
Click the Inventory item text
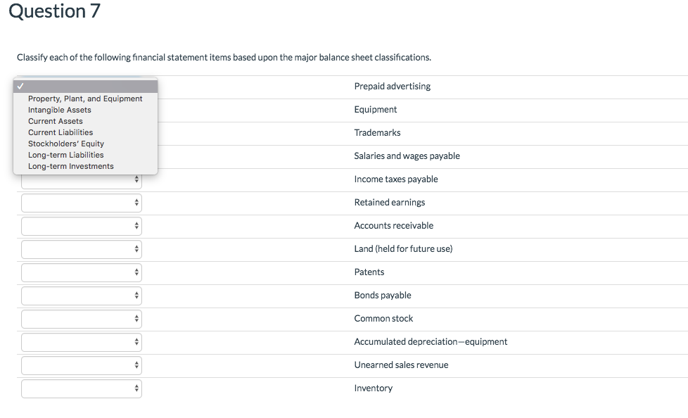tap(374, 388)
